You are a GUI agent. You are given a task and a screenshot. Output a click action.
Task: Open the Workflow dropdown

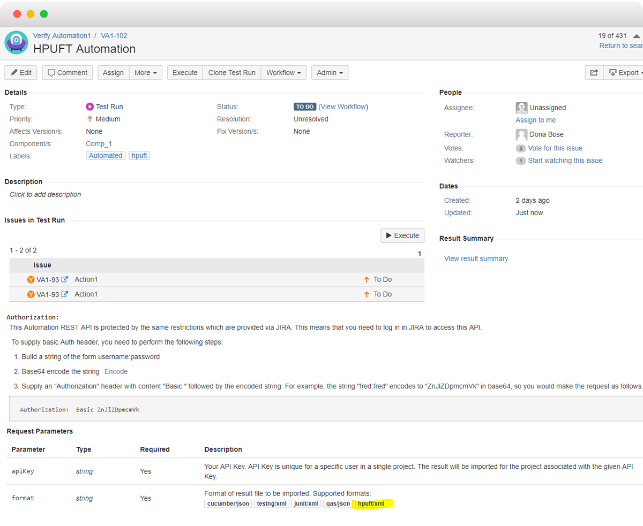pyautogui.click(x=283, y=73)
